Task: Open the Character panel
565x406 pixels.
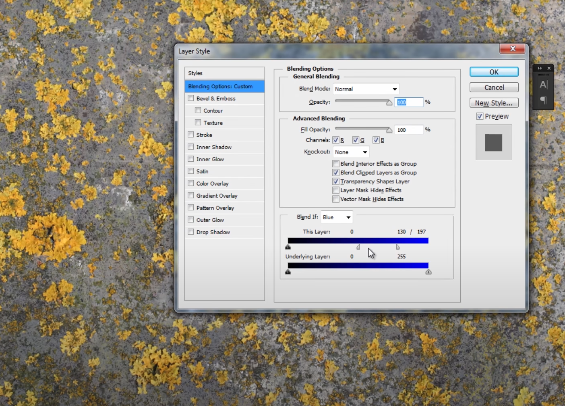Action: point(543,85)
